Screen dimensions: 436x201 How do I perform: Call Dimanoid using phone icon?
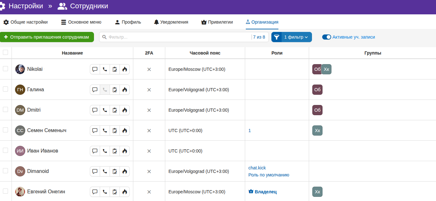(105, 171)
